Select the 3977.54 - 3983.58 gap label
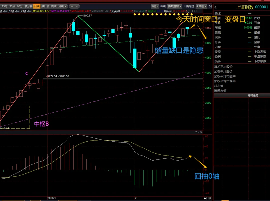Screen dimensions: 270x201 pyautogui.click(x=58, y=76)
